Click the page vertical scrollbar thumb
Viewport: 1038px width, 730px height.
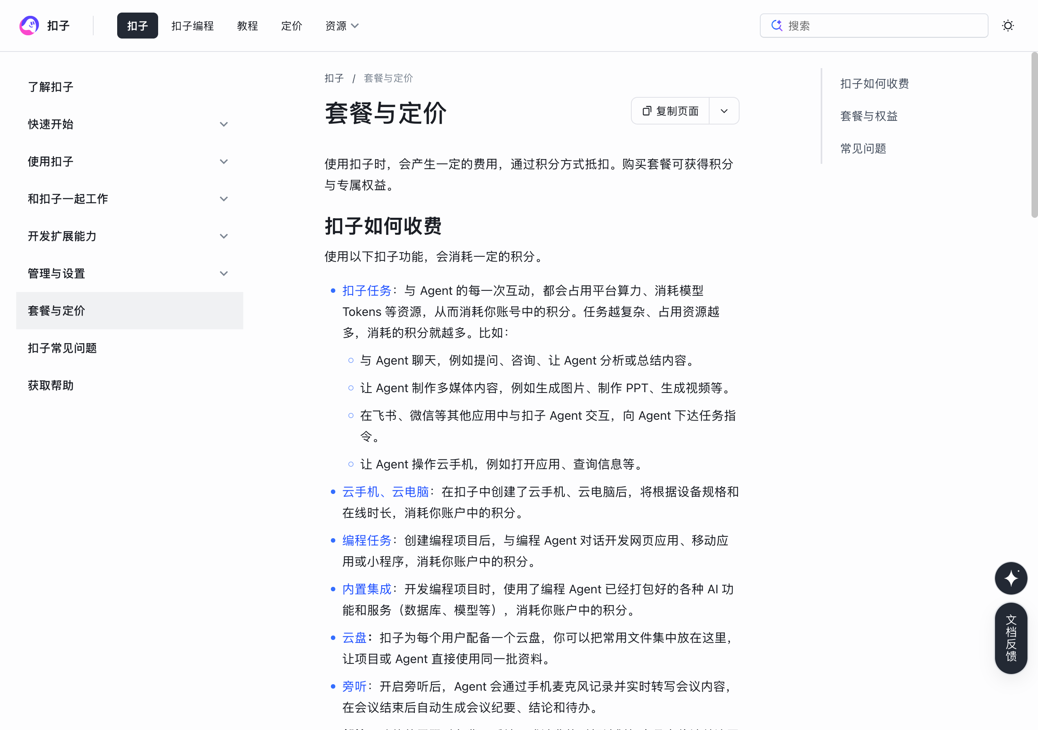pyautogui.click(x=1034, y=135)
